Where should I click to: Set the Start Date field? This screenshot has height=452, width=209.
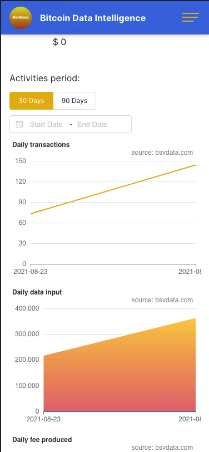coord(46,125)
